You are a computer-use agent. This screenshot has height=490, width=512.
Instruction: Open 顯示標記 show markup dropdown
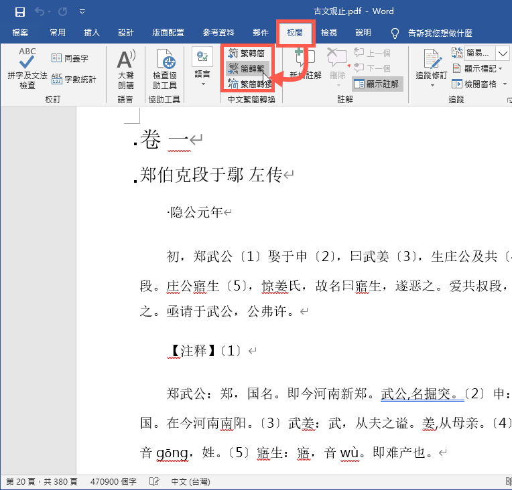click(477, 68)
